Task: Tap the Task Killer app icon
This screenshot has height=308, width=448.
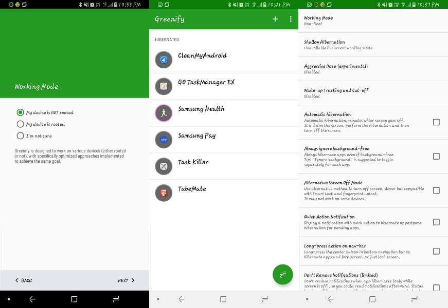Action: coord(164,166)
